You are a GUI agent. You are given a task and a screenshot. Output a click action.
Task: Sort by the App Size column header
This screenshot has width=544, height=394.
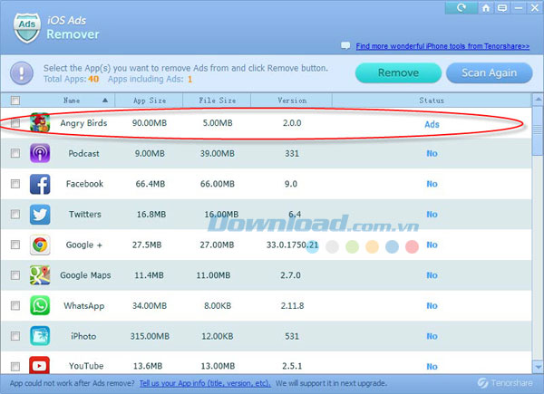click(x=150, y=101)
